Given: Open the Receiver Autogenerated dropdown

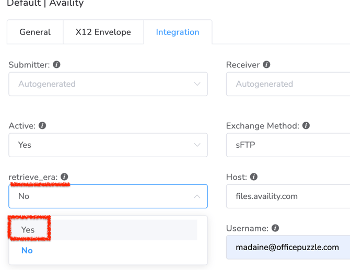Looking at the screenshot, I should 288,84.
